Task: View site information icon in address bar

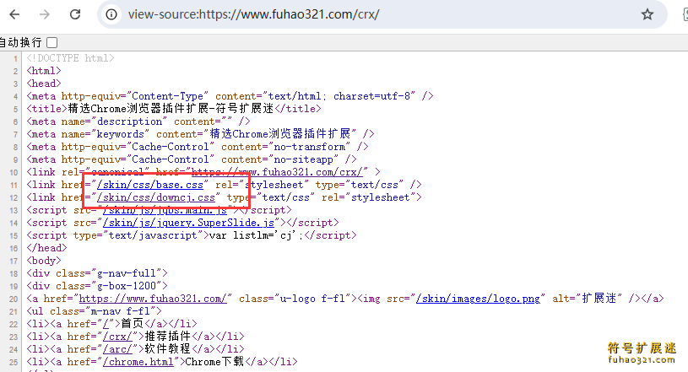Action: pos(111,14)
